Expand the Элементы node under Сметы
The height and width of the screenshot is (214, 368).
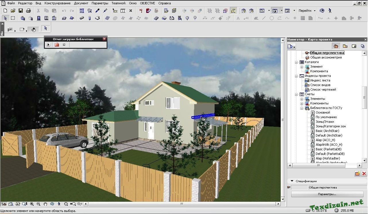point(302,99)
